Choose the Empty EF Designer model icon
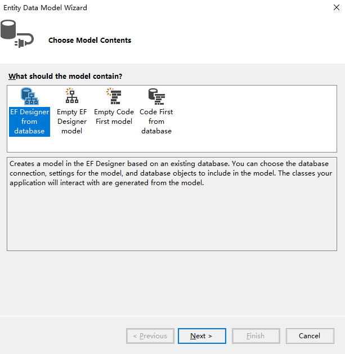Viewport: 345px width, 354px height. (72, 96)
